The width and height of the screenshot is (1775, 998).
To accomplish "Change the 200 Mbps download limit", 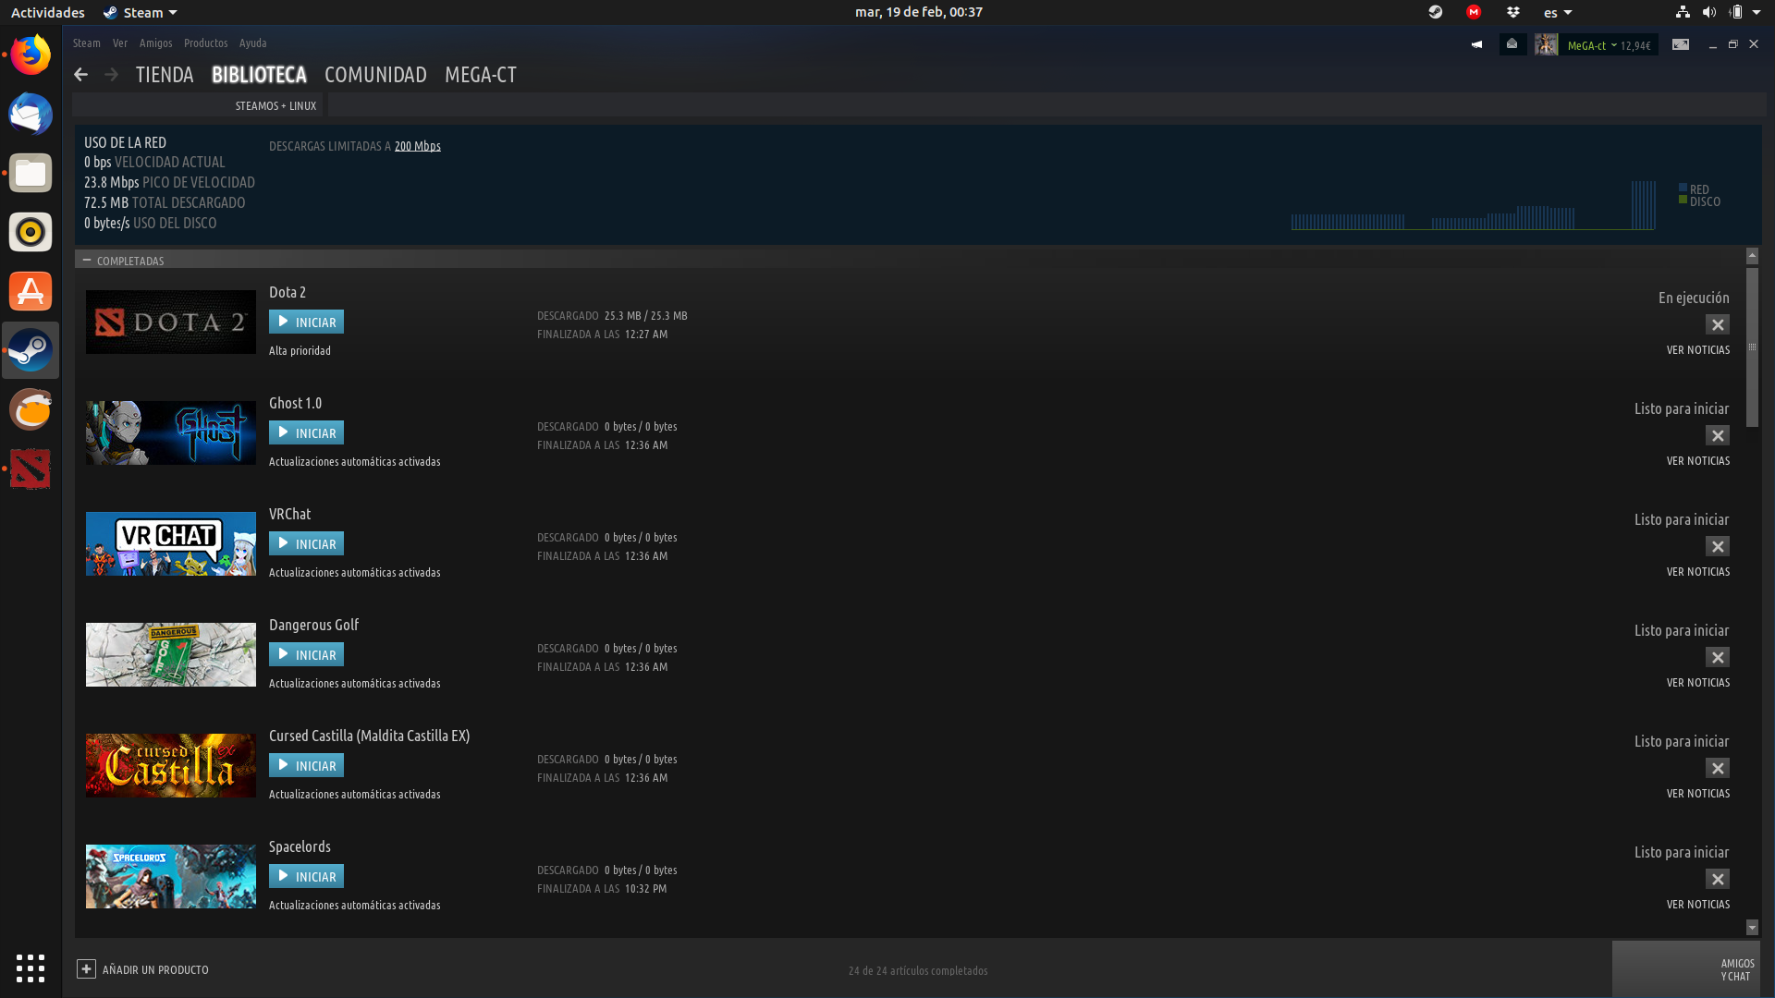I will tap(418, 146).
